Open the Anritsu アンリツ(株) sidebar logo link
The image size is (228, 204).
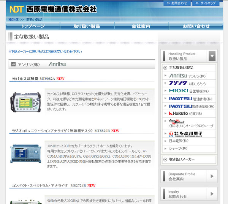coord(187,76)
